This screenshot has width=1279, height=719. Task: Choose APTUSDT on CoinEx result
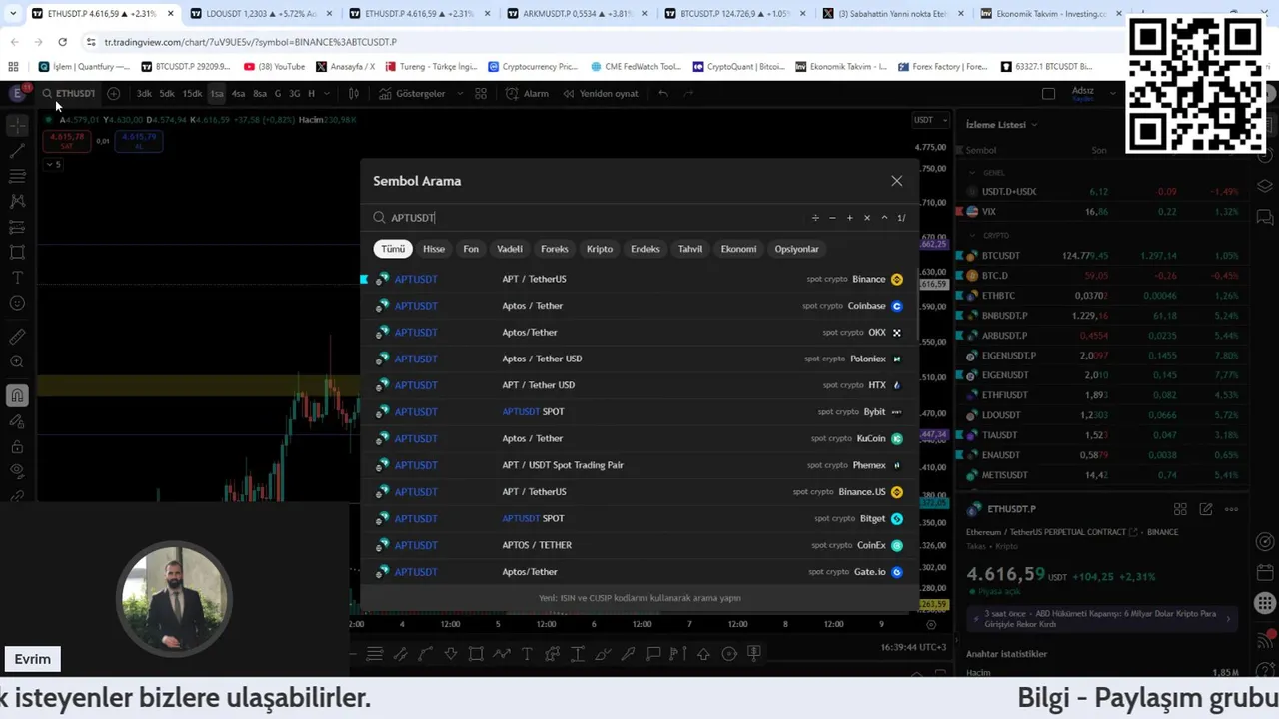[639, 545]
